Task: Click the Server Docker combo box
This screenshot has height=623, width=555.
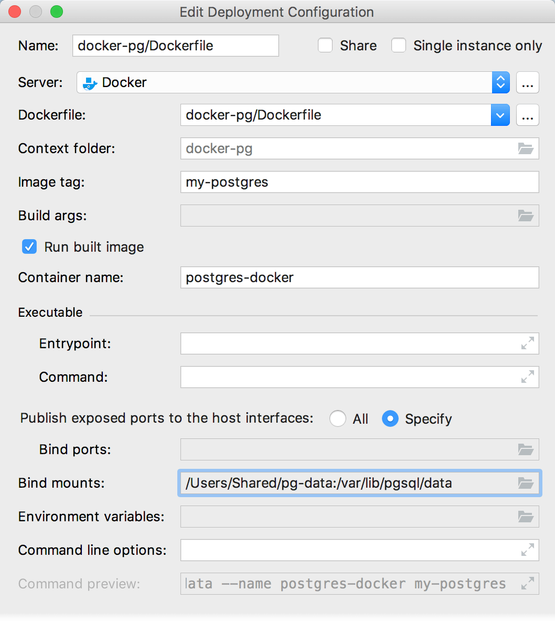Action: pos(293,83)
